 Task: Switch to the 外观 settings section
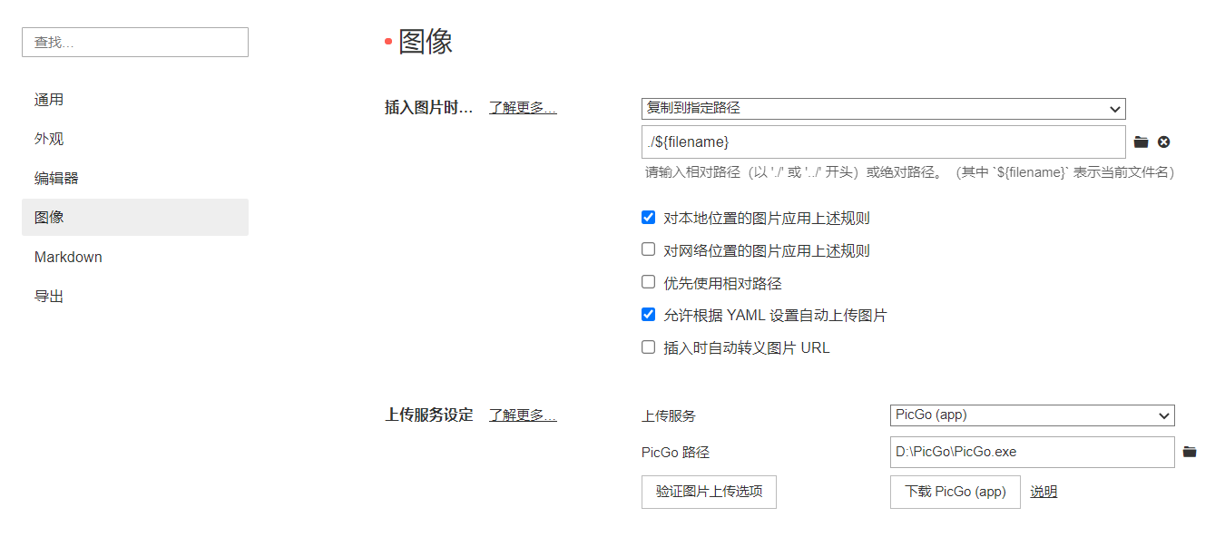tap(49, 139)
